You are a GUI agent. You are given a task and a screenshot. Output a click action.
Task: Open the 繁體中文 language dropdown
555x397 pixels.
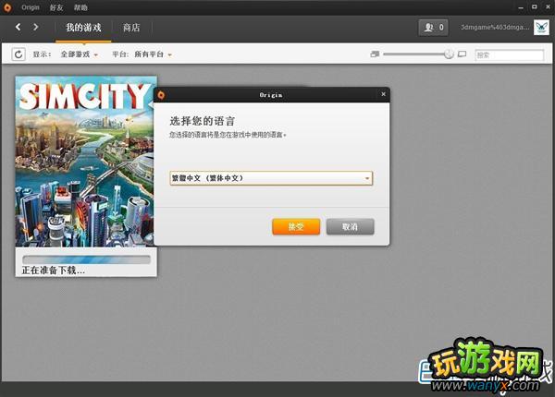point(271,177)
